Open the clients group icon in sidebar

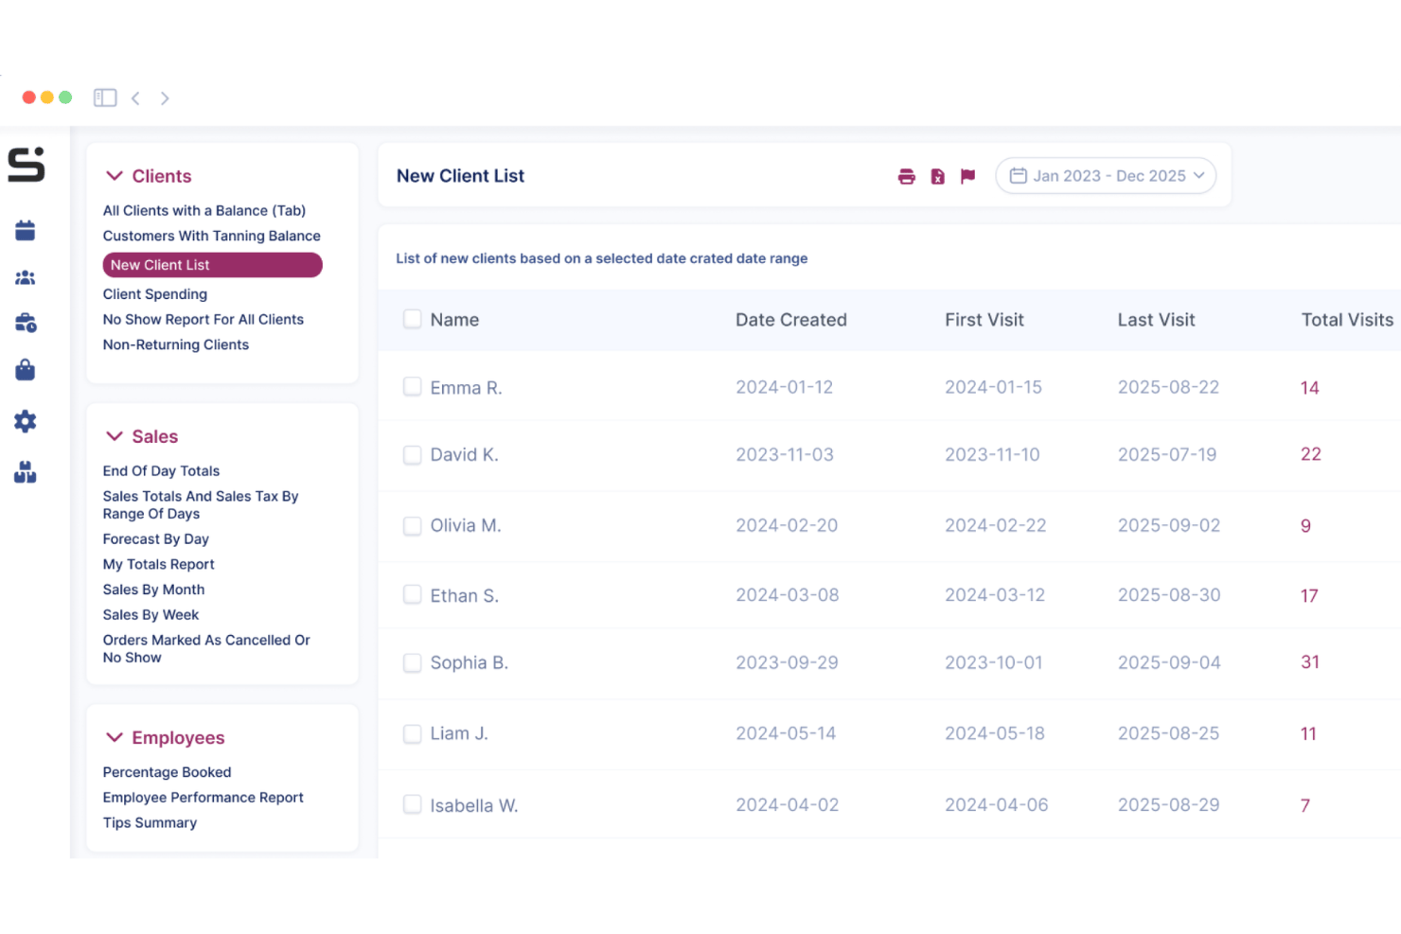[26, 277]
